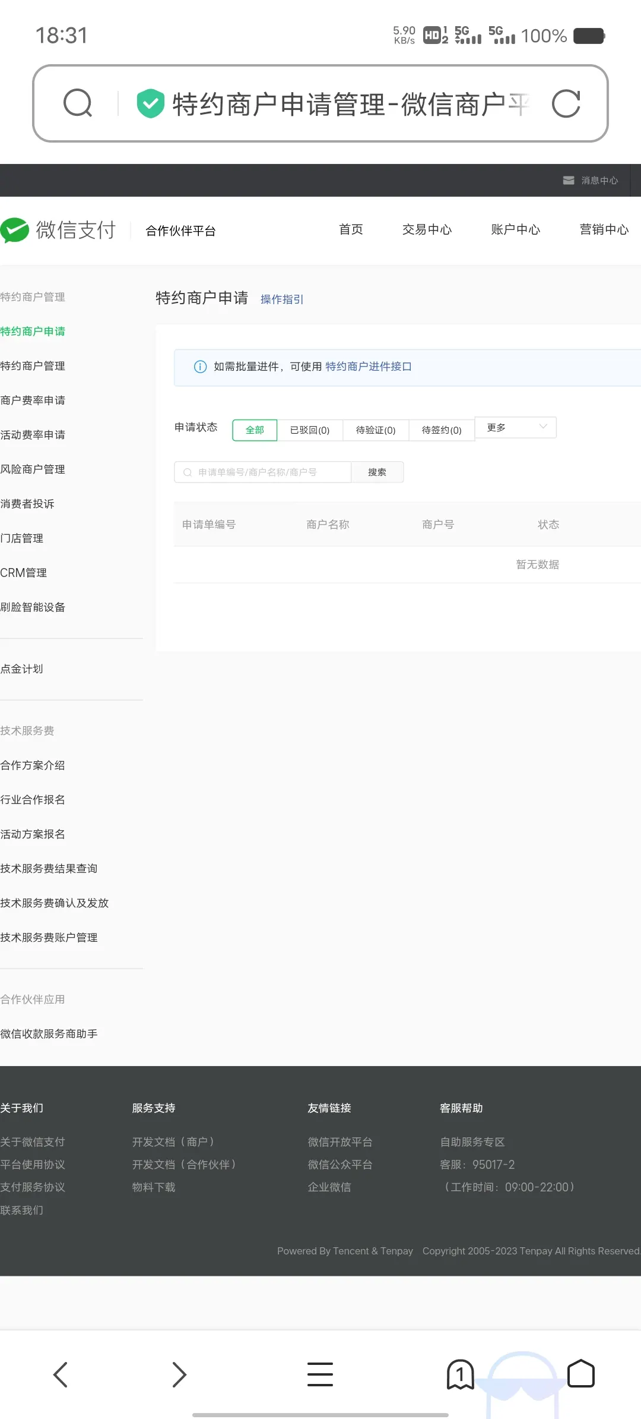Select 特约商户管理 sidebar item below 特约商户申请
Screen dimensions: 641x1419
33,366
